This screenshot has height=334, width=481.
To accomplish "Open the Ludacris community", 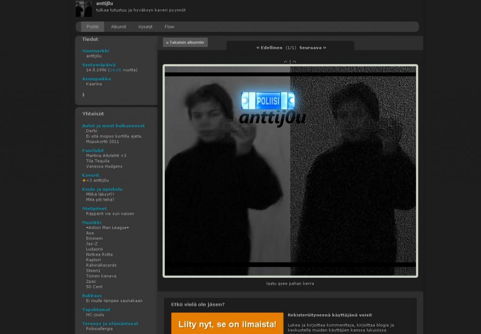I will 94,249.
